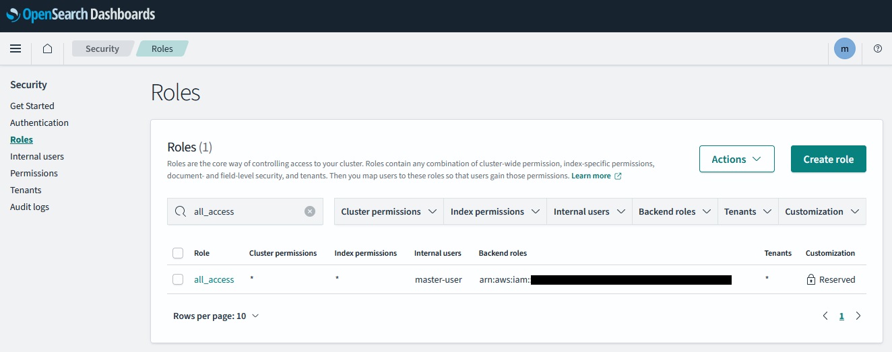Go to the previous page arrow

[825, 316]
